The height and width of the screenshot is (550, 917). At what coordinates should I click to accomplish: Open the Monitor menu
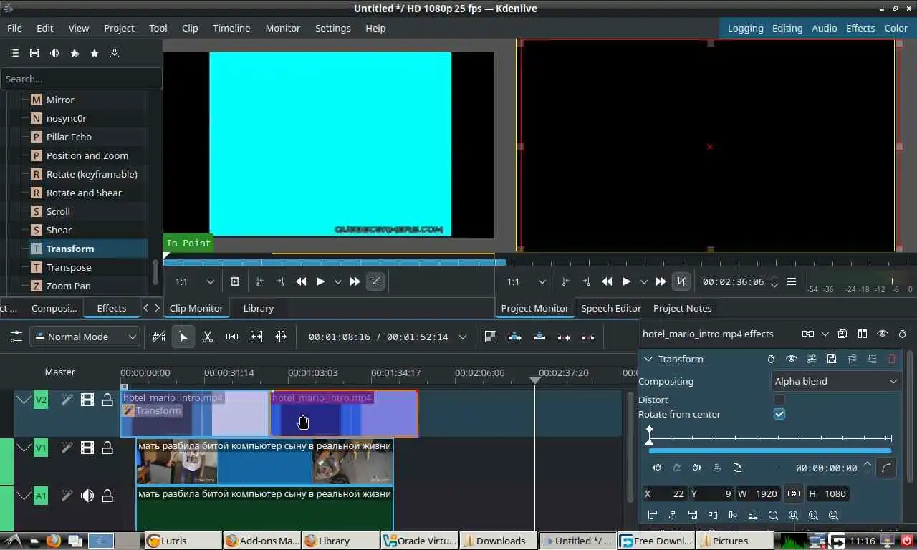(283, 28)
